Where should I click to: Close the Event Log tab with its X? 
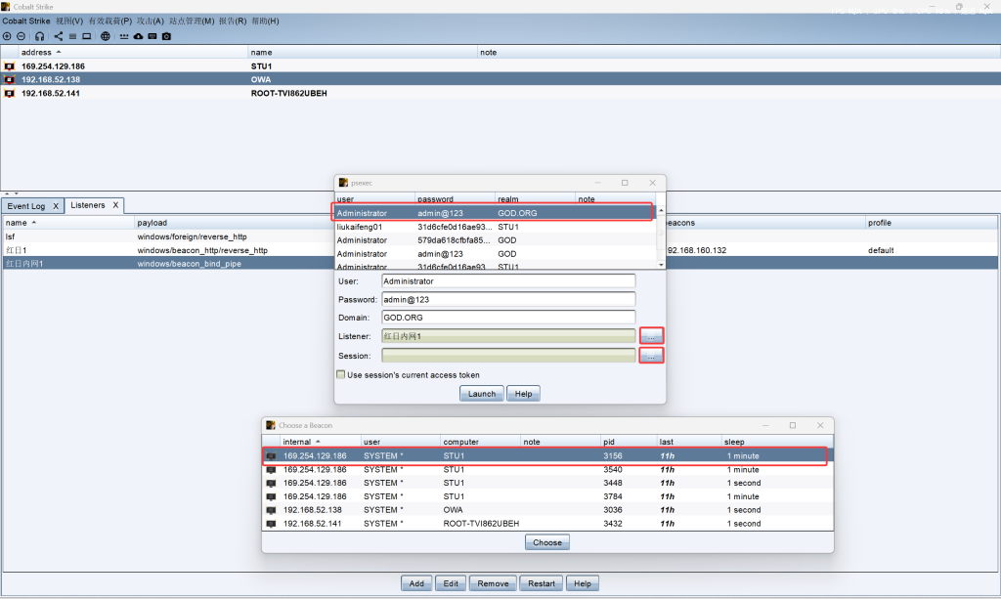point(56,206)
